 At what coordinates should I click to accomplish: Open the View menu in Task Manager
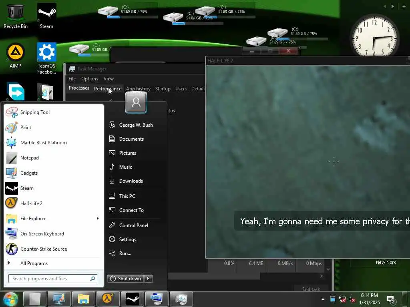[109, 79]
